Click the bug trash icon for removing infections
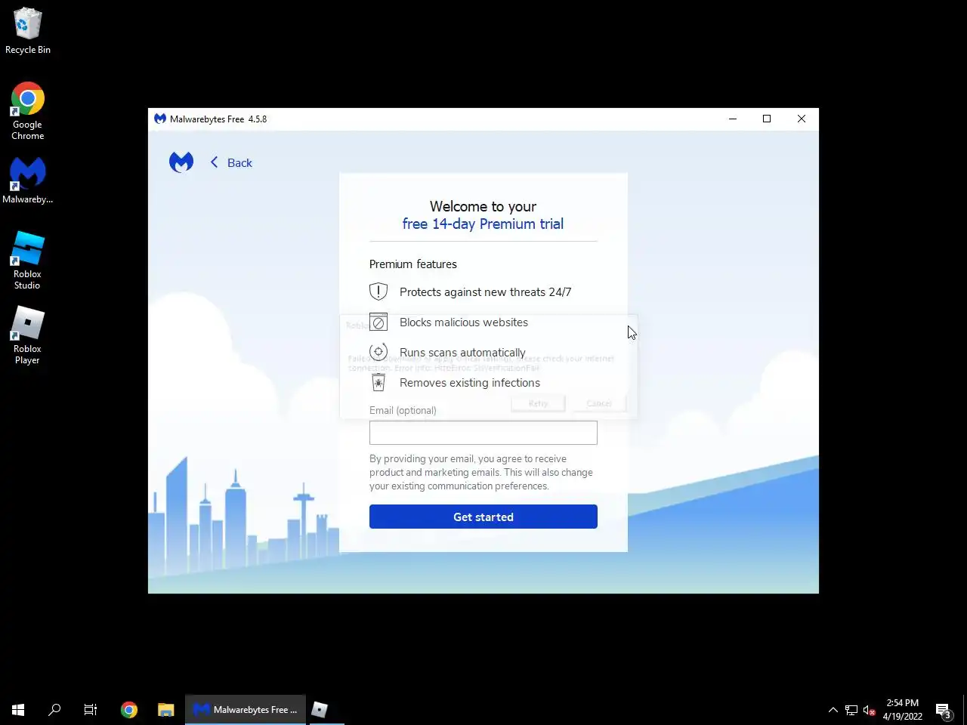Screen dimensions: 967x725 (x=378, y=382)
